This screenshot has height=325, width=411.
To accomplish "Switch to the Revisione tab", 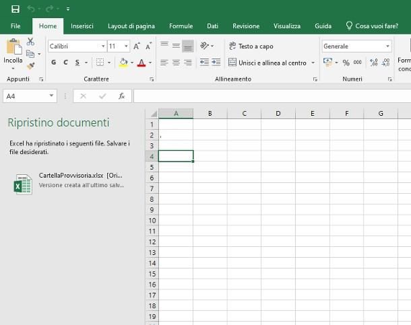I will (246, 26).
